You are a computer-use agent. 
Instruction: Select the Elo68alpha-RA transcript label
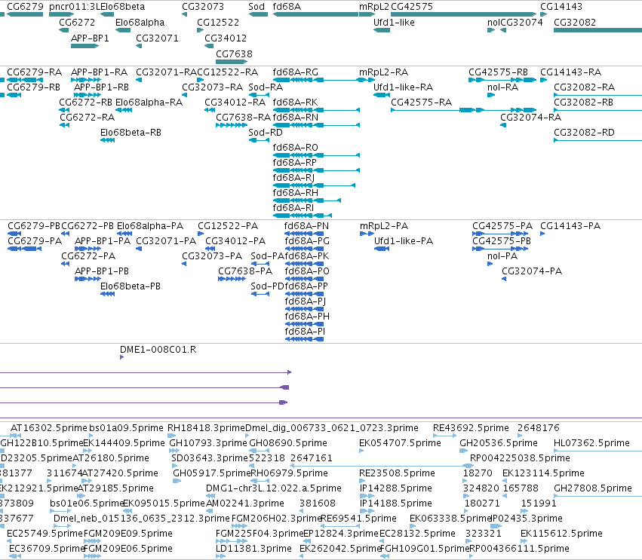149,103
